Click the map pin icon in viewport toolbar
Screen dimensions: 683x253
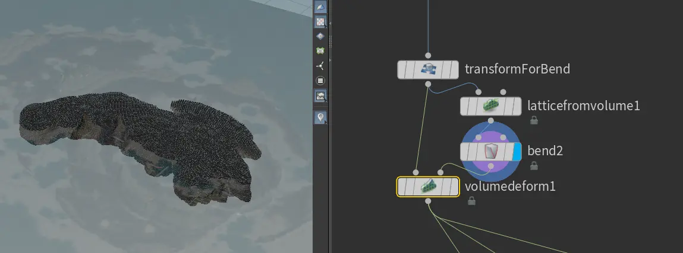click(320, 117)
